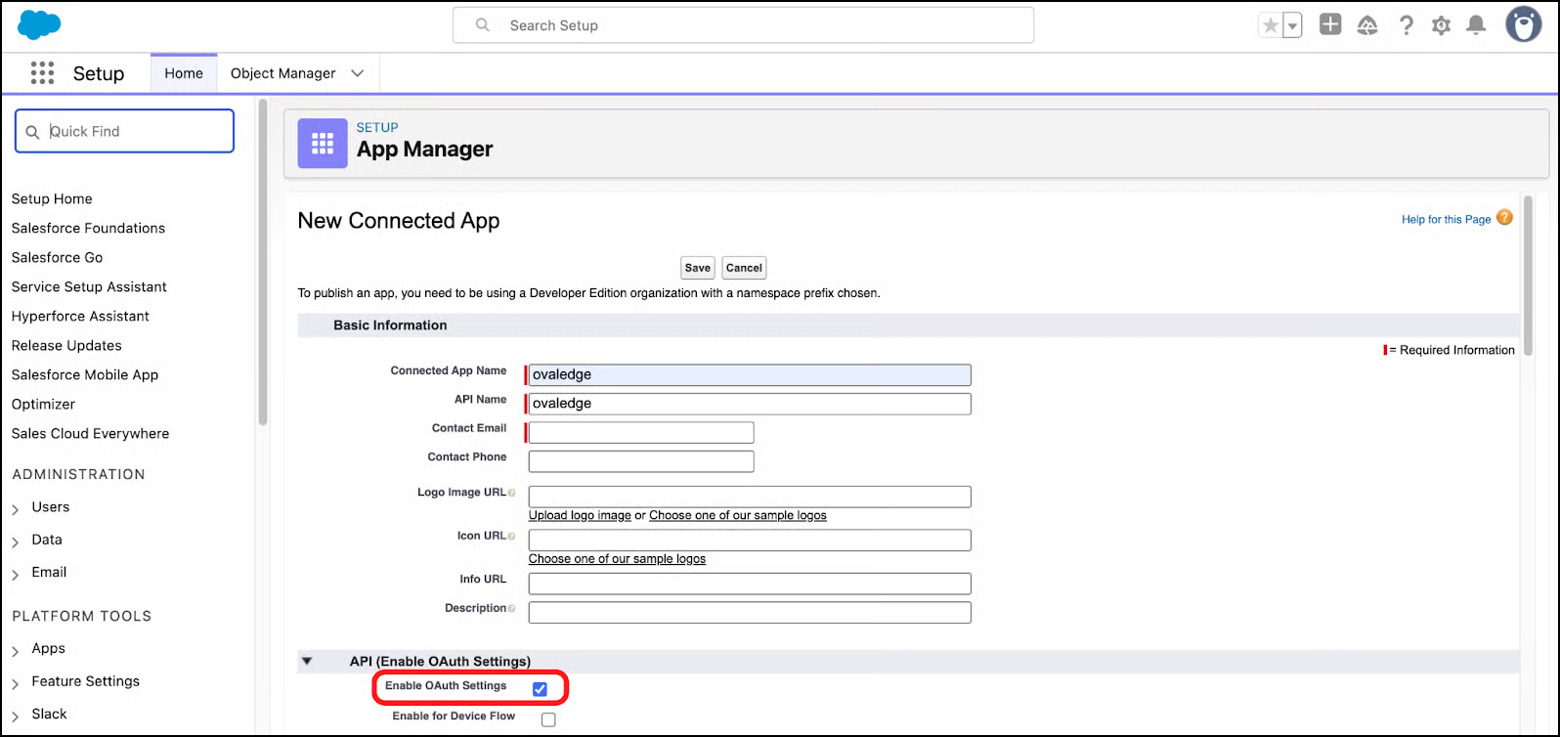Uncheck the Enable OAuth Settings checkbox
The height and width of the screenshot is (737, 1560).
click(x=540, y=689)
